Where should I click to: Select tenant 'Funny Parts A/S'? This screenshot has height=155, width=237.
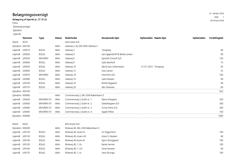tap(110, 108)
